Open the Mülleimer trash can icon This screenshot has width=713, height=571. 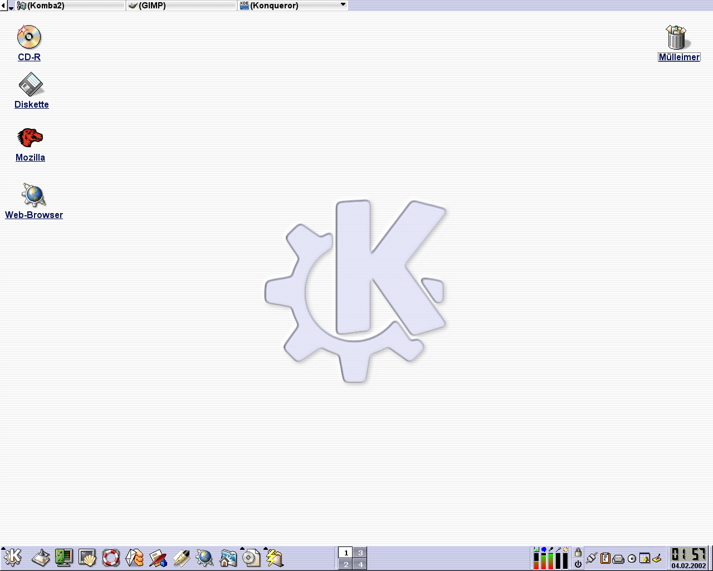[678, 37]
